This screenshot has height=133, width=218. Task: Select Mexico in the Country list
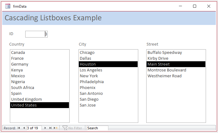(39, 76)
